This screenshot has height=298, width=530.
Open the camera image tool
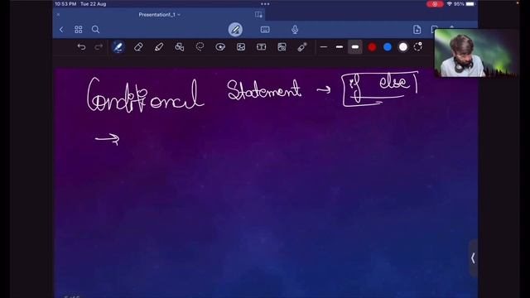pyautogui.click(x=282, y=47)
